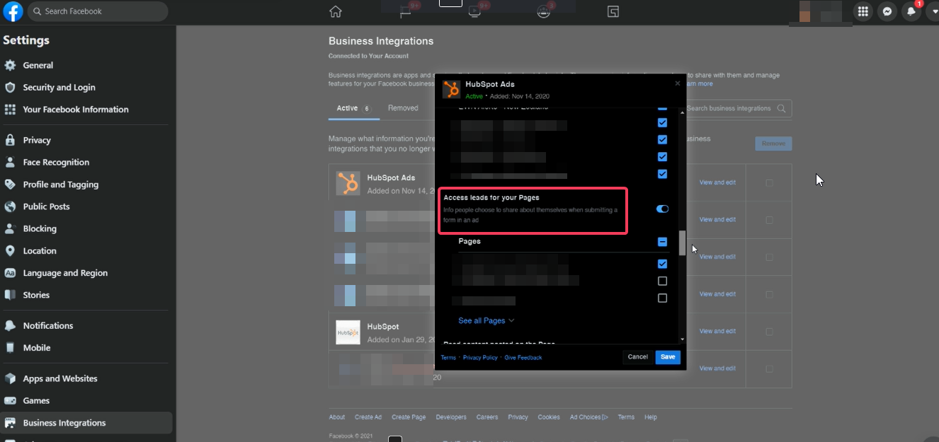Click the dialog's vertical scrollbar thumb
The width and height of the screenshot is (939, 442).
point(683,243)
